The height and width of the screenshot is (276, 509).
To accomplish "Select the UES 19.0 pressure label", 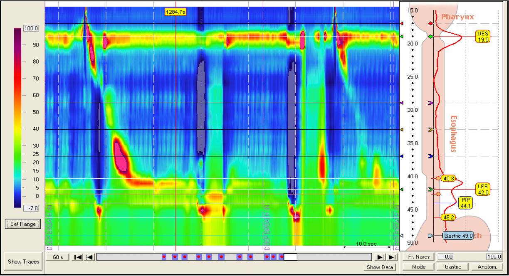I will (x=483, y=37).
